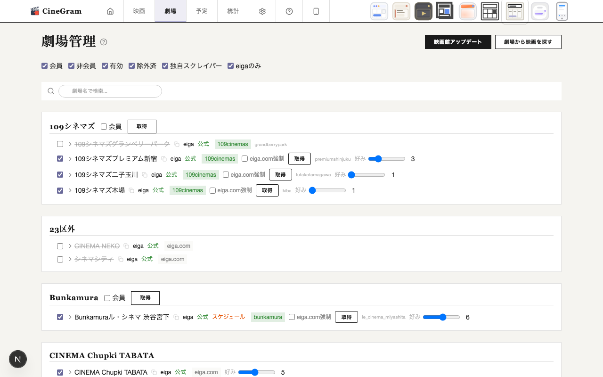Click the help icon beside 劇場管理 heading
This screenshot has height=377, width=603.
tap(104, 42)
